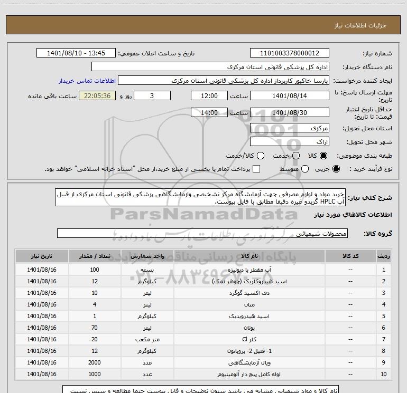Click the کد کالا column header
This screenshot has height=393, width=407.
coord(350,256)
